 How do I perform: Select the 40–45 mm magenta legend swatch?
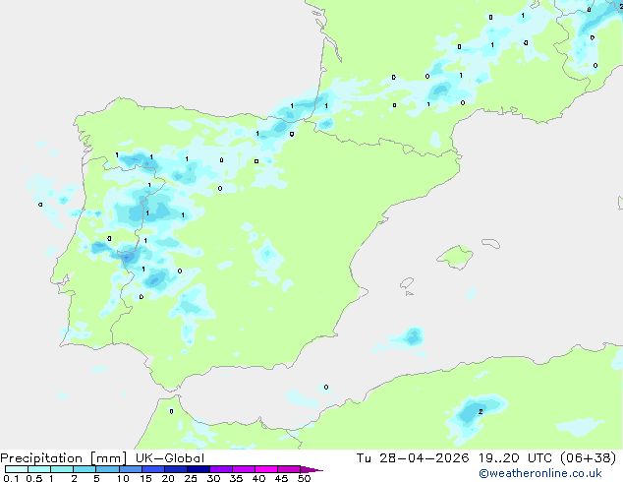click(x=266, y=469)
